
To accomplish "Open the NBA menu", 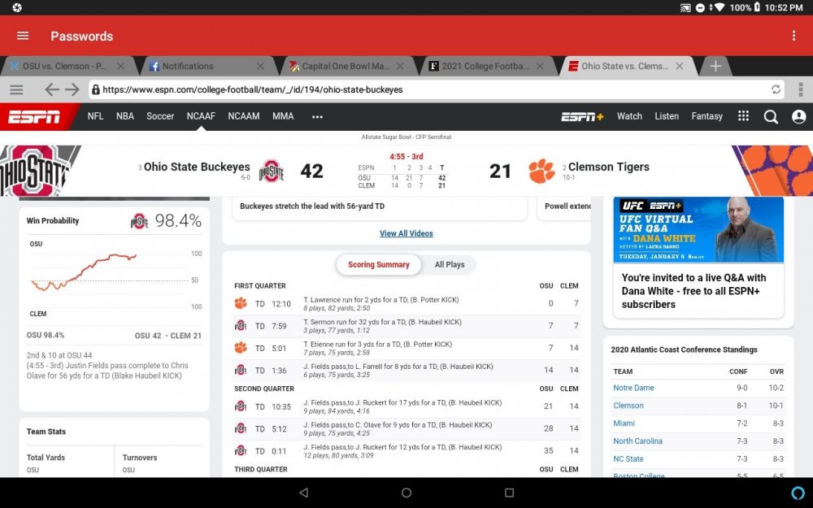I will pos(125,116).
